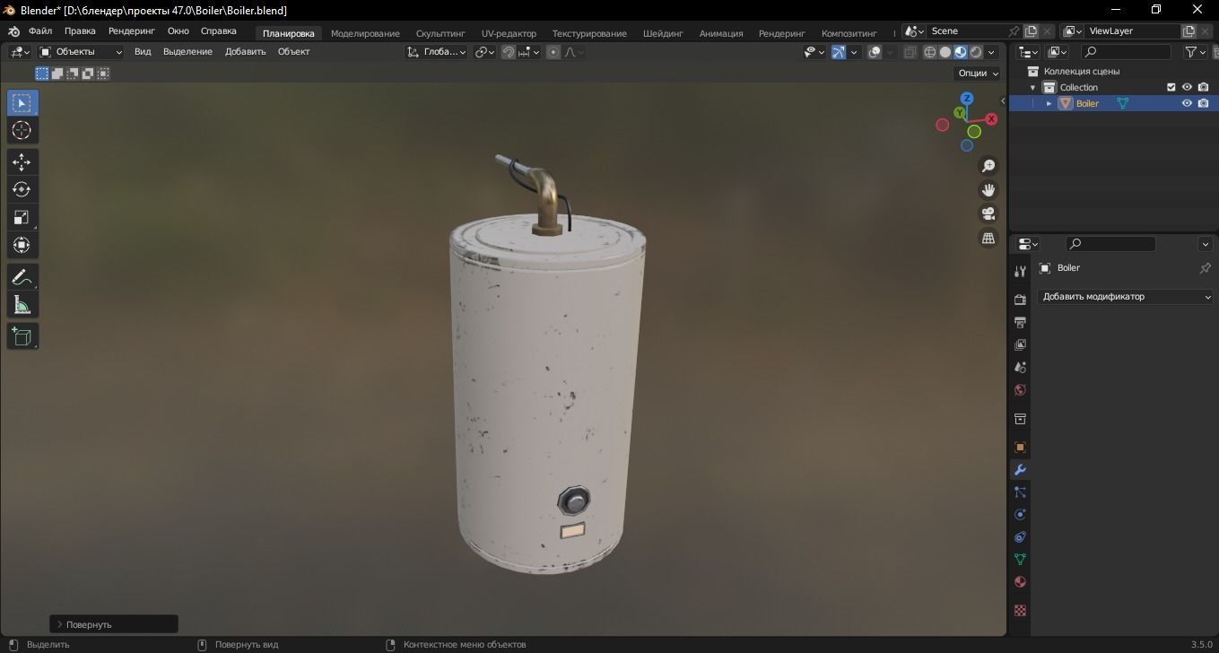This screenshot has height=653, width=1219.
Task: Select the Scale tool
Action: 22,217
